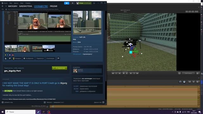Image resolution: width=203 pixels, height=114 pixels.
Task: Click the ENG language indicator
Action: (188, 112)
